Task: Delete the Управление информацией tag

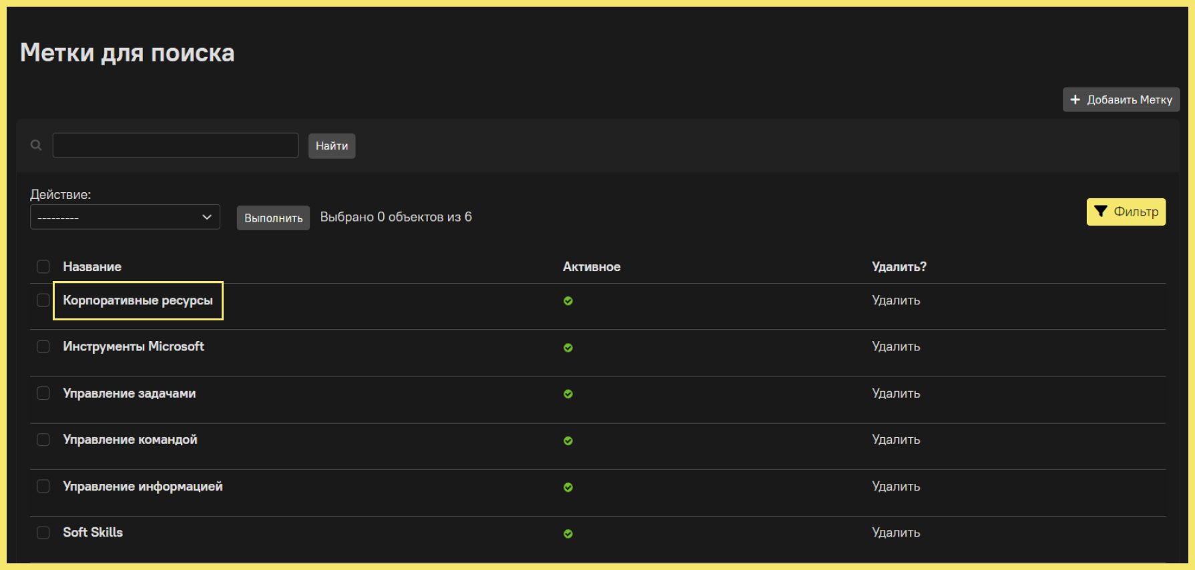Action: [x=896, y=486]
